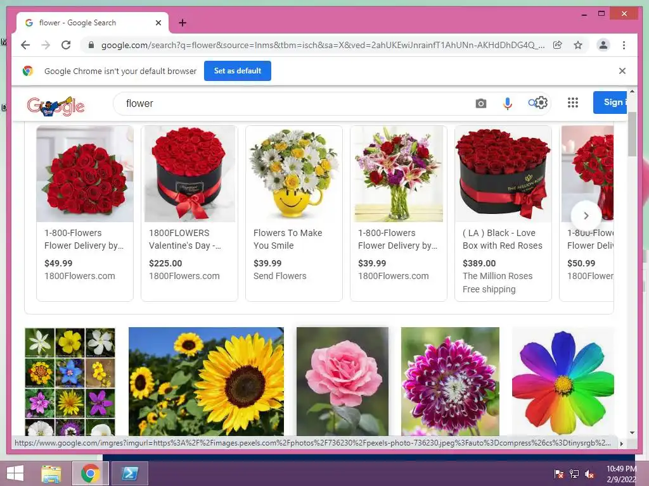Click the Sign in button
This screenshot has width=649, height=486.
pyautogui.click(x=610, y=103)
